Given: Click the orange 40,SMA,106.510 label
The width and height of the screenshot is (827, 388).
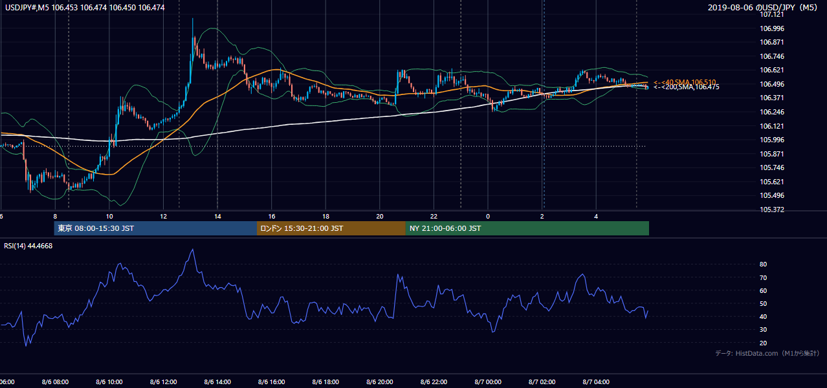Looking at the screenshot, I should [x=685, y=82].
